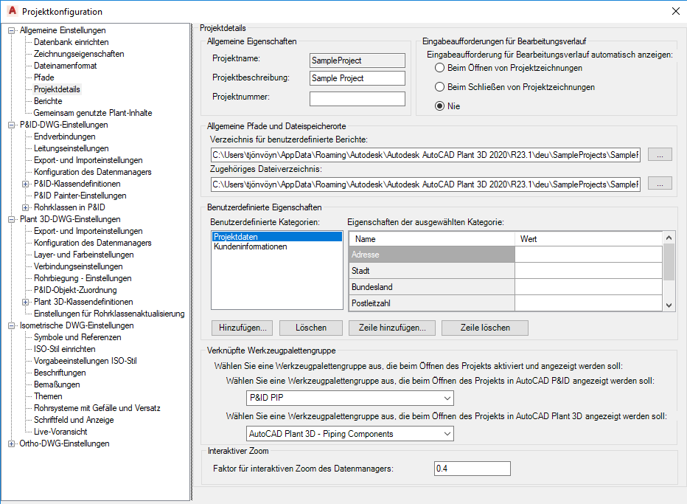Screen dimensions: 687x504
Task: Open Berichte settings in tree
Action: 48,101
